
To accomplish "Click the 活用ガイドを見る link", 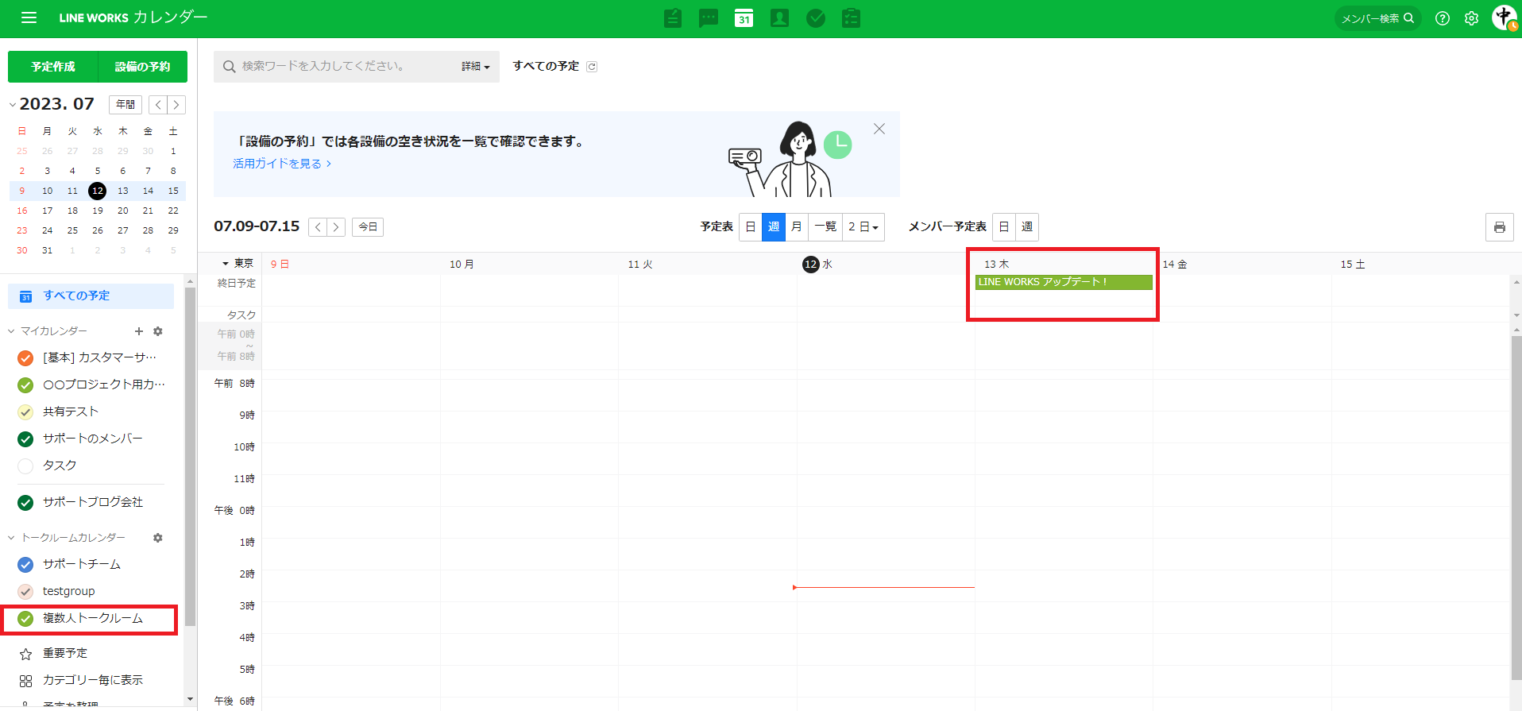I will (x=281, y=164).
